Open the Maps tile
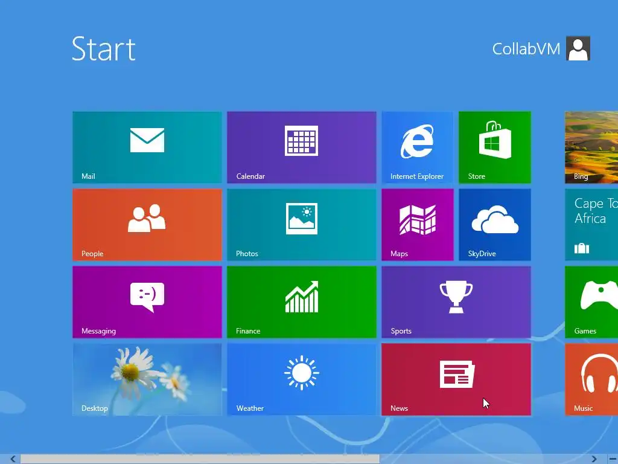Viewport: 618px width, 464px height. coord(418,225)
